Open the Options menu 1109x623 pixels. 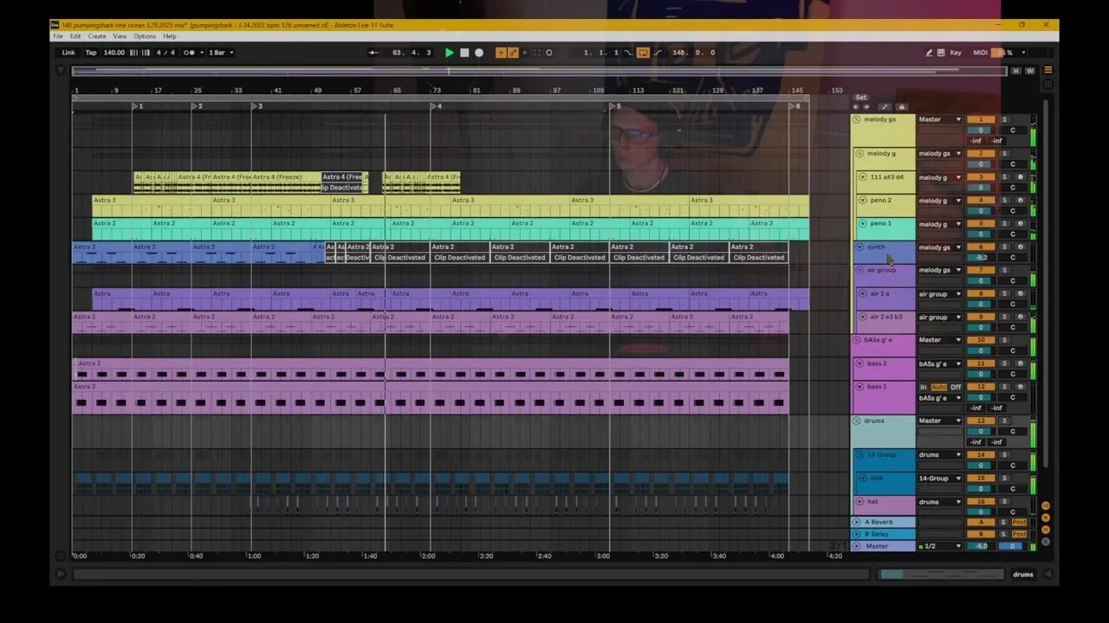(145, 36)
